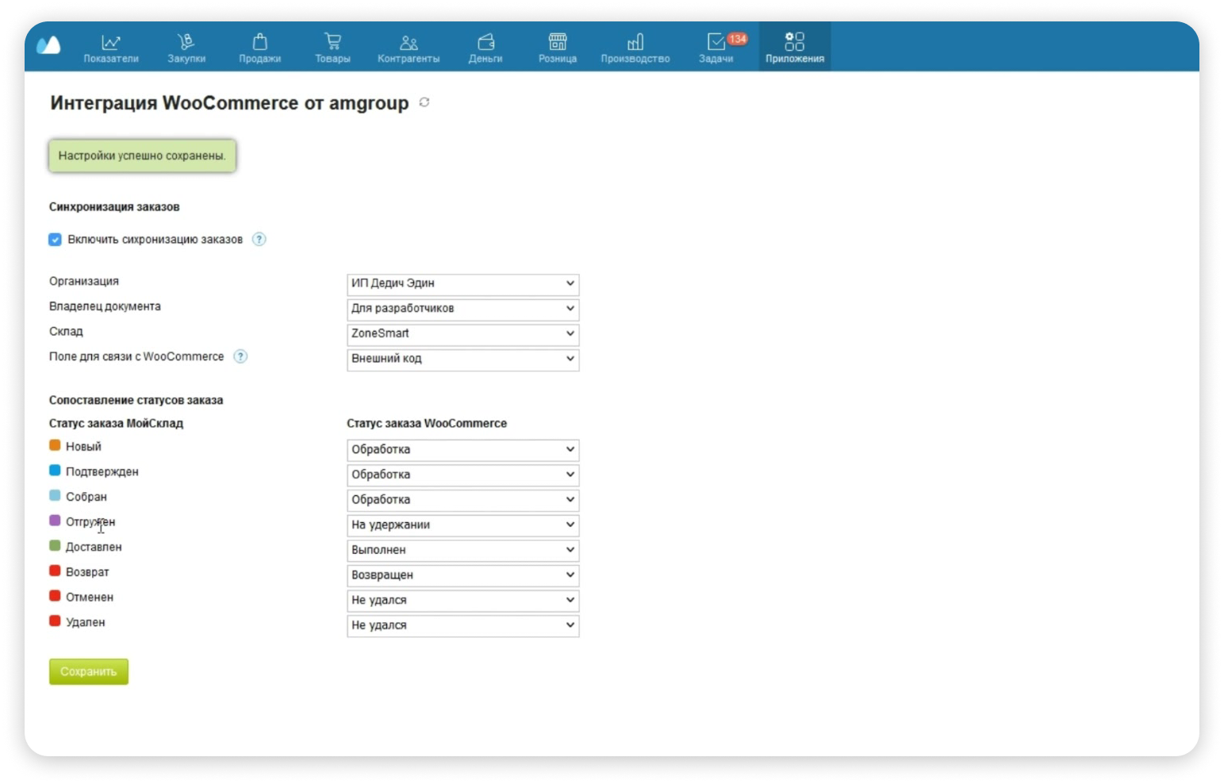Viewport: 1224px width, 784px height.
Task: Open the Товары section
Action: 332,48
